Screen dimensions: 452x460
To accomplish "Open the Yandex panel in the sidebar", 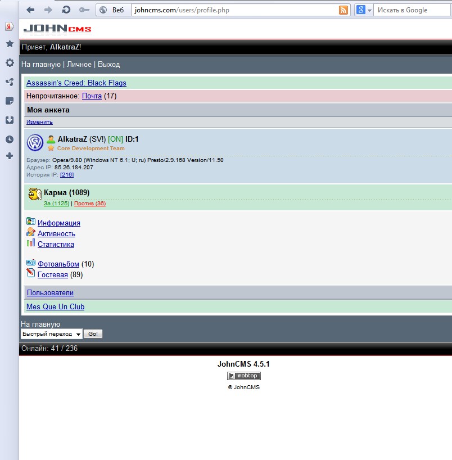I will pos(10,26).
